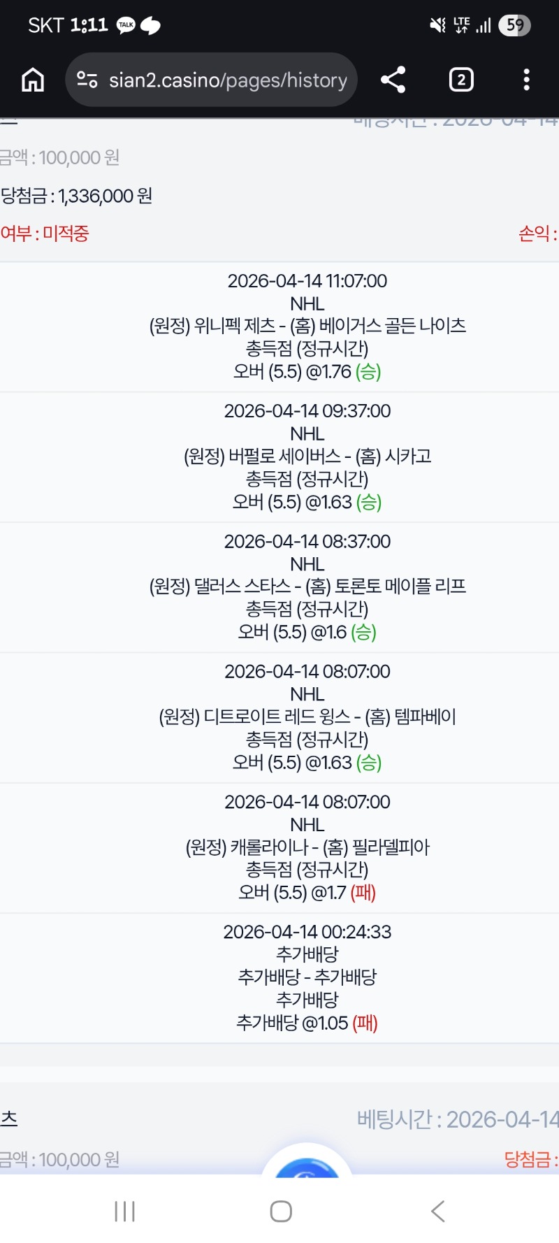The width and height of the screenshot is (559, 1243).
Task: Select the 디트로이트 레드 윙스 vs 템파베이 entry
Action: click(307, 717)
